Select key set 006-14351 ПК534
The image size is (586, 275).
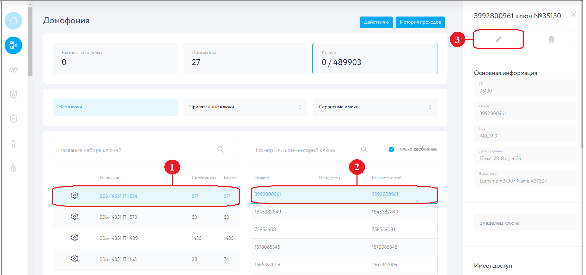click(x=146, y=196)
